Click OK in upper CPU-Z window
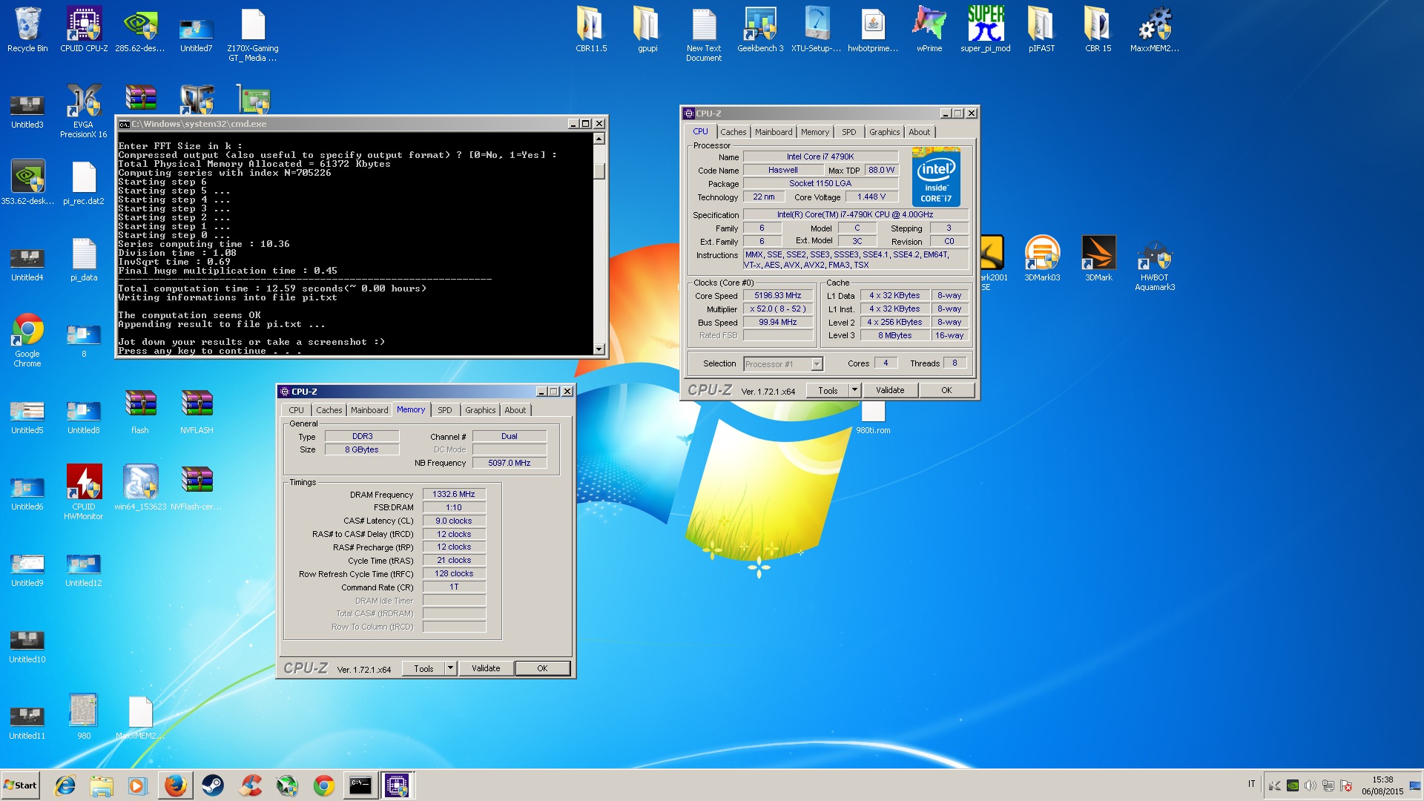 [946, 390]
